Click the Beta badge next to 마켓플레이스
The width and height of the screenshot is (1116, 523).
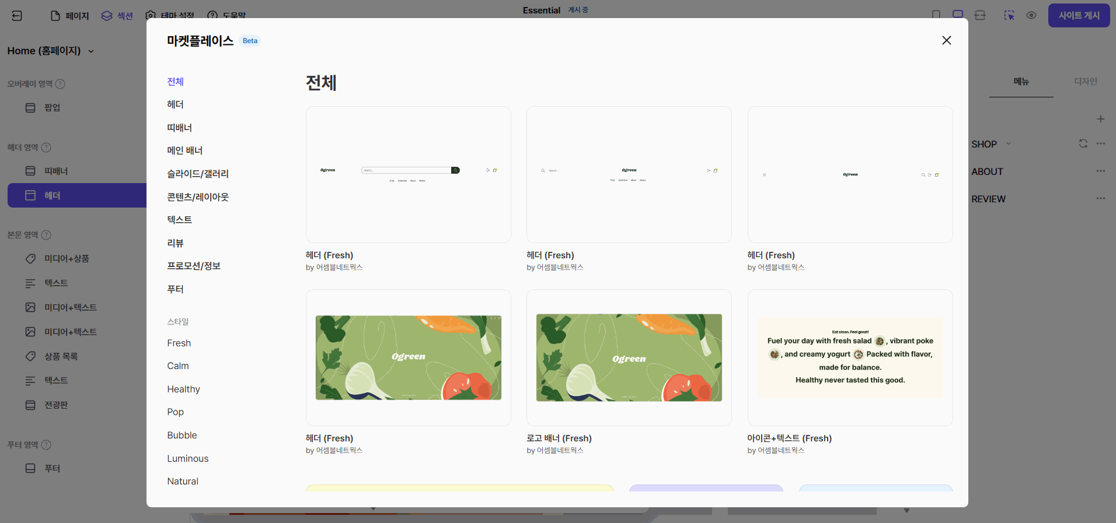(x=250, y=41)
